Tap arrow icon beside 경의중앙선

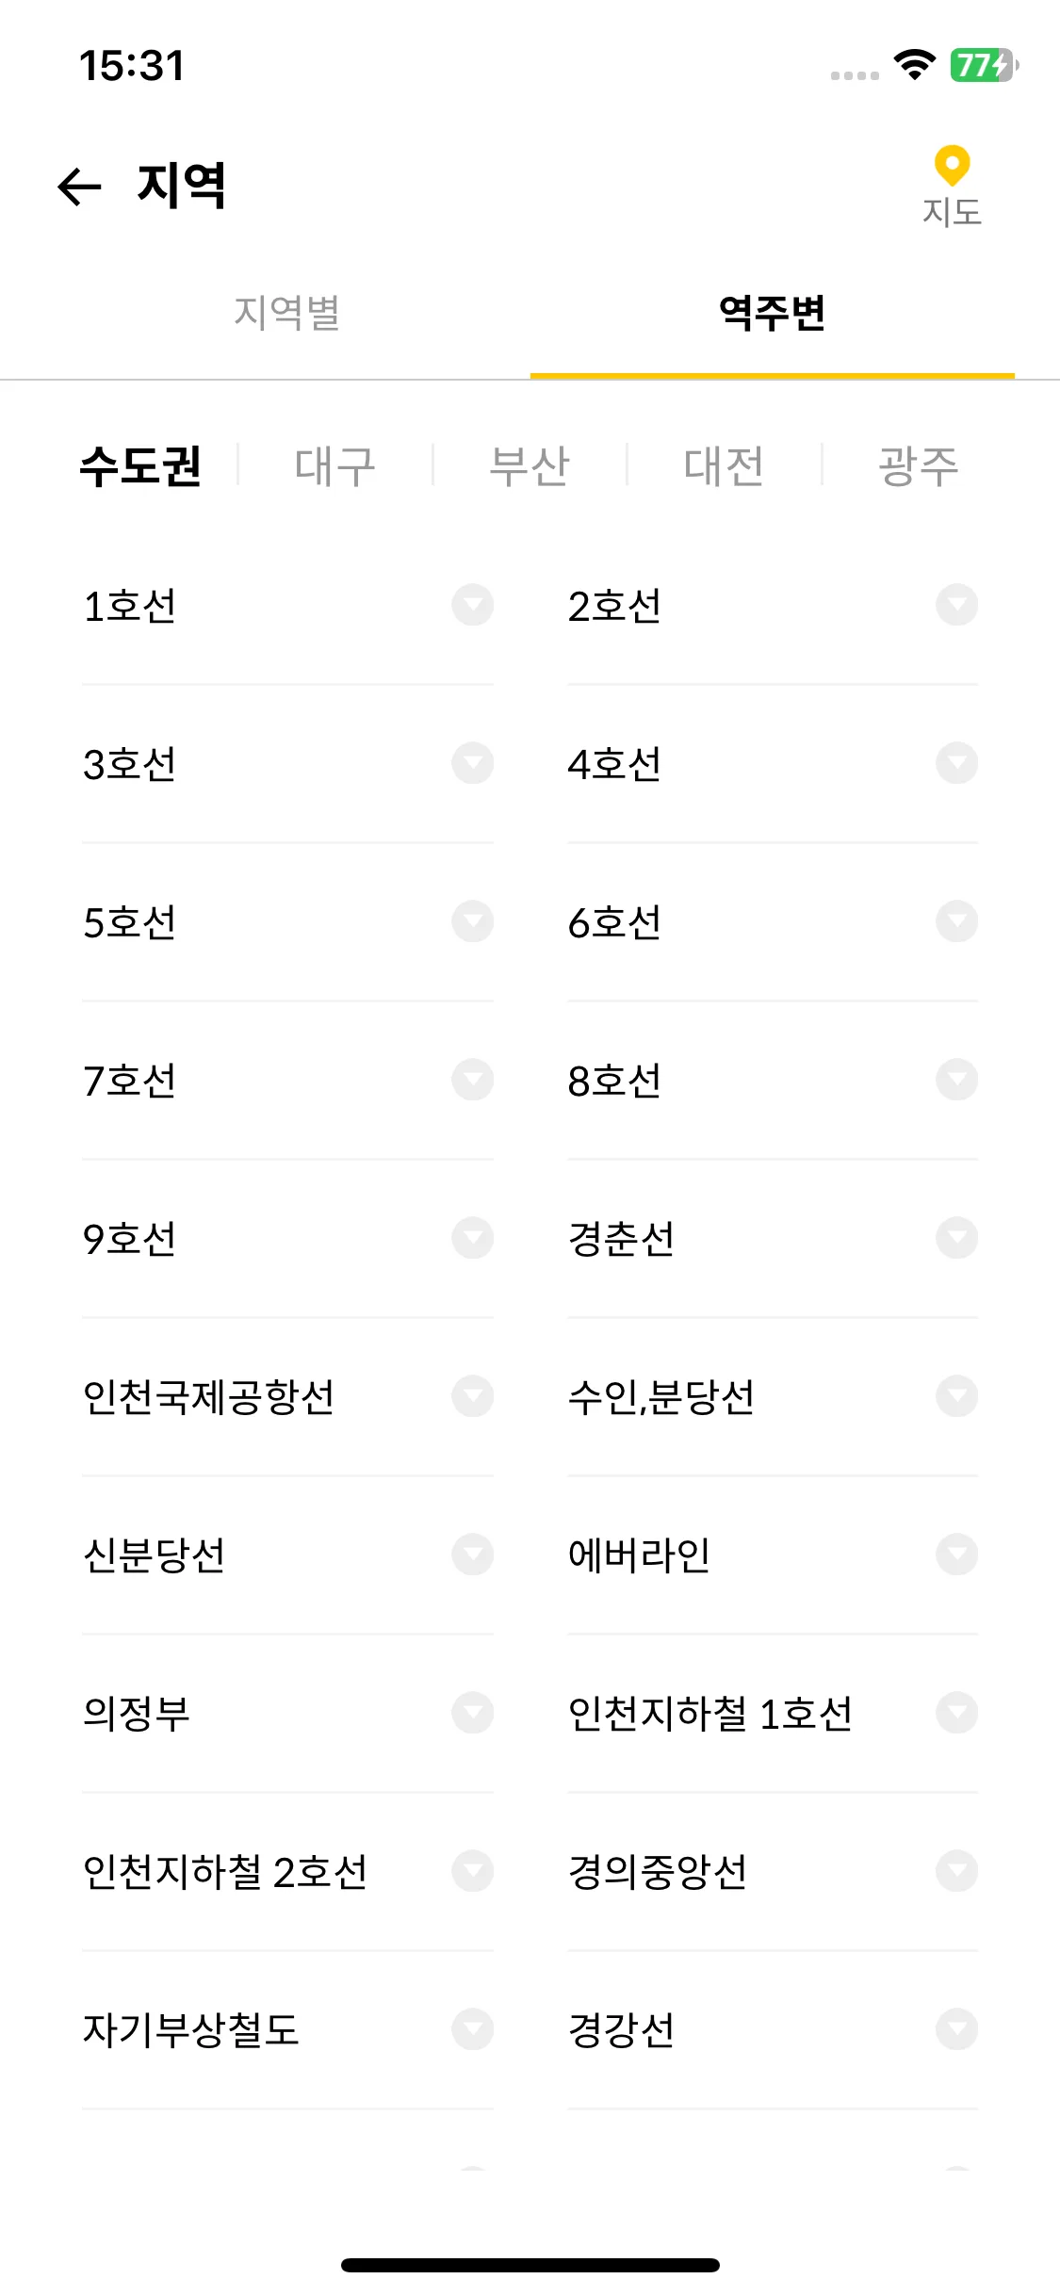click(x=956, y=1871)
